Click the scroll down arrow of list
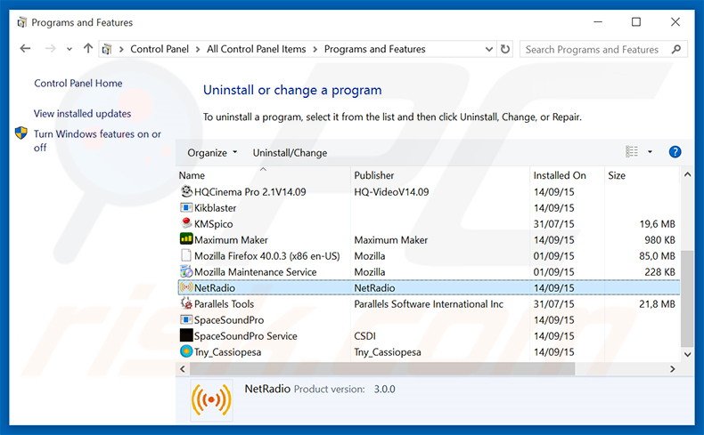 (687, 354)
